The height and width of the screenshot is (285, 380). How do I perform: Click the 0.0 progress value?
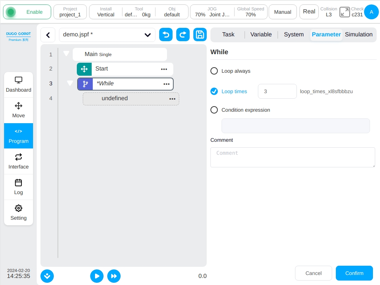202,276
